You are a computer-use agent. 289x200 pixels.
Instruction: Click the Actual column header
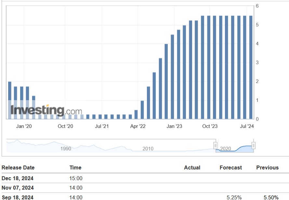(192, 167)
